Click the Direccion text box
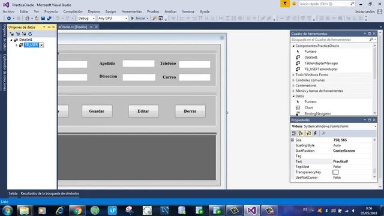This screenshot has width=384, height=216. pyautogui.click(x=139, y=77)
